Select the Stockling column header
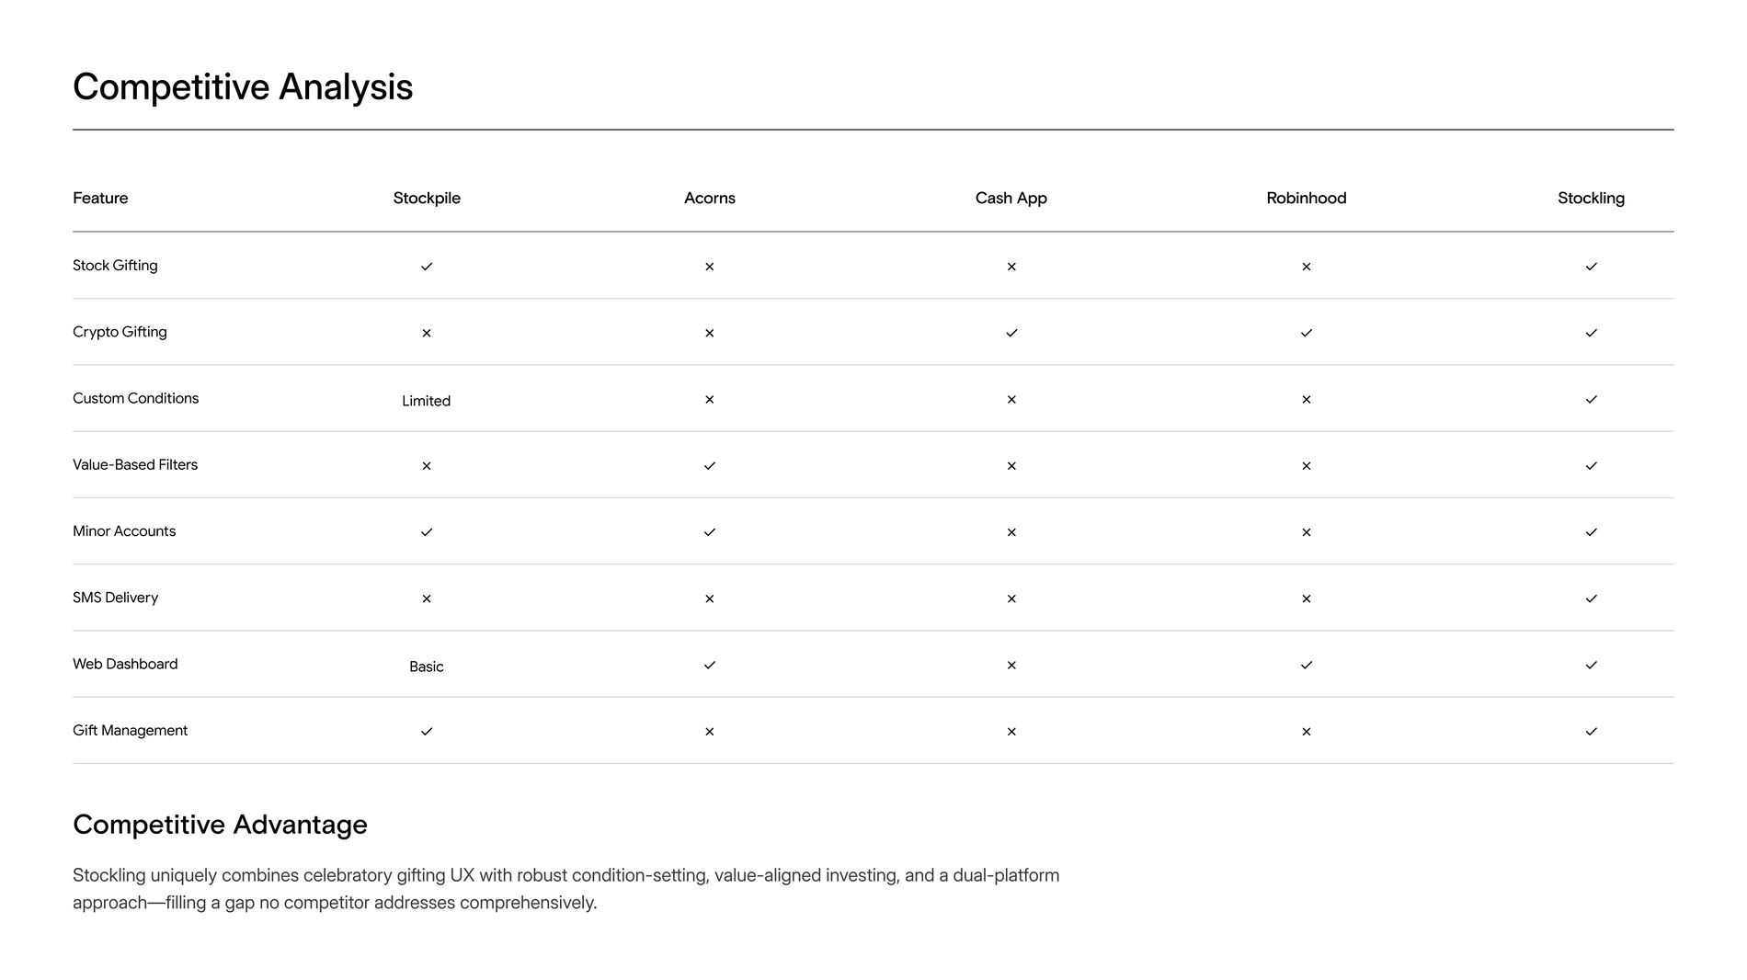 click(x=1591, y=198)
